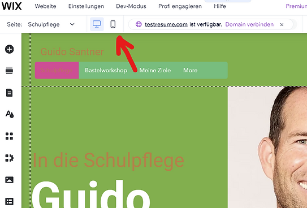
Task: Open the Add Apps grid icon
Action: tap(10, 136)
